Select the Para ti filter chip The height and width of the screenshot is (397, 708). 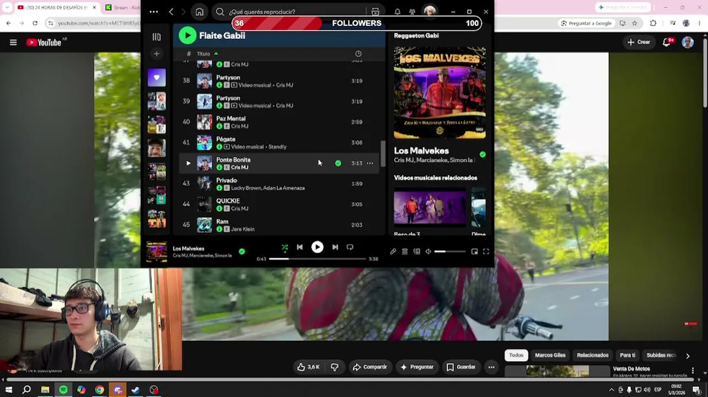pyautogui.click(x=627, y=356)
